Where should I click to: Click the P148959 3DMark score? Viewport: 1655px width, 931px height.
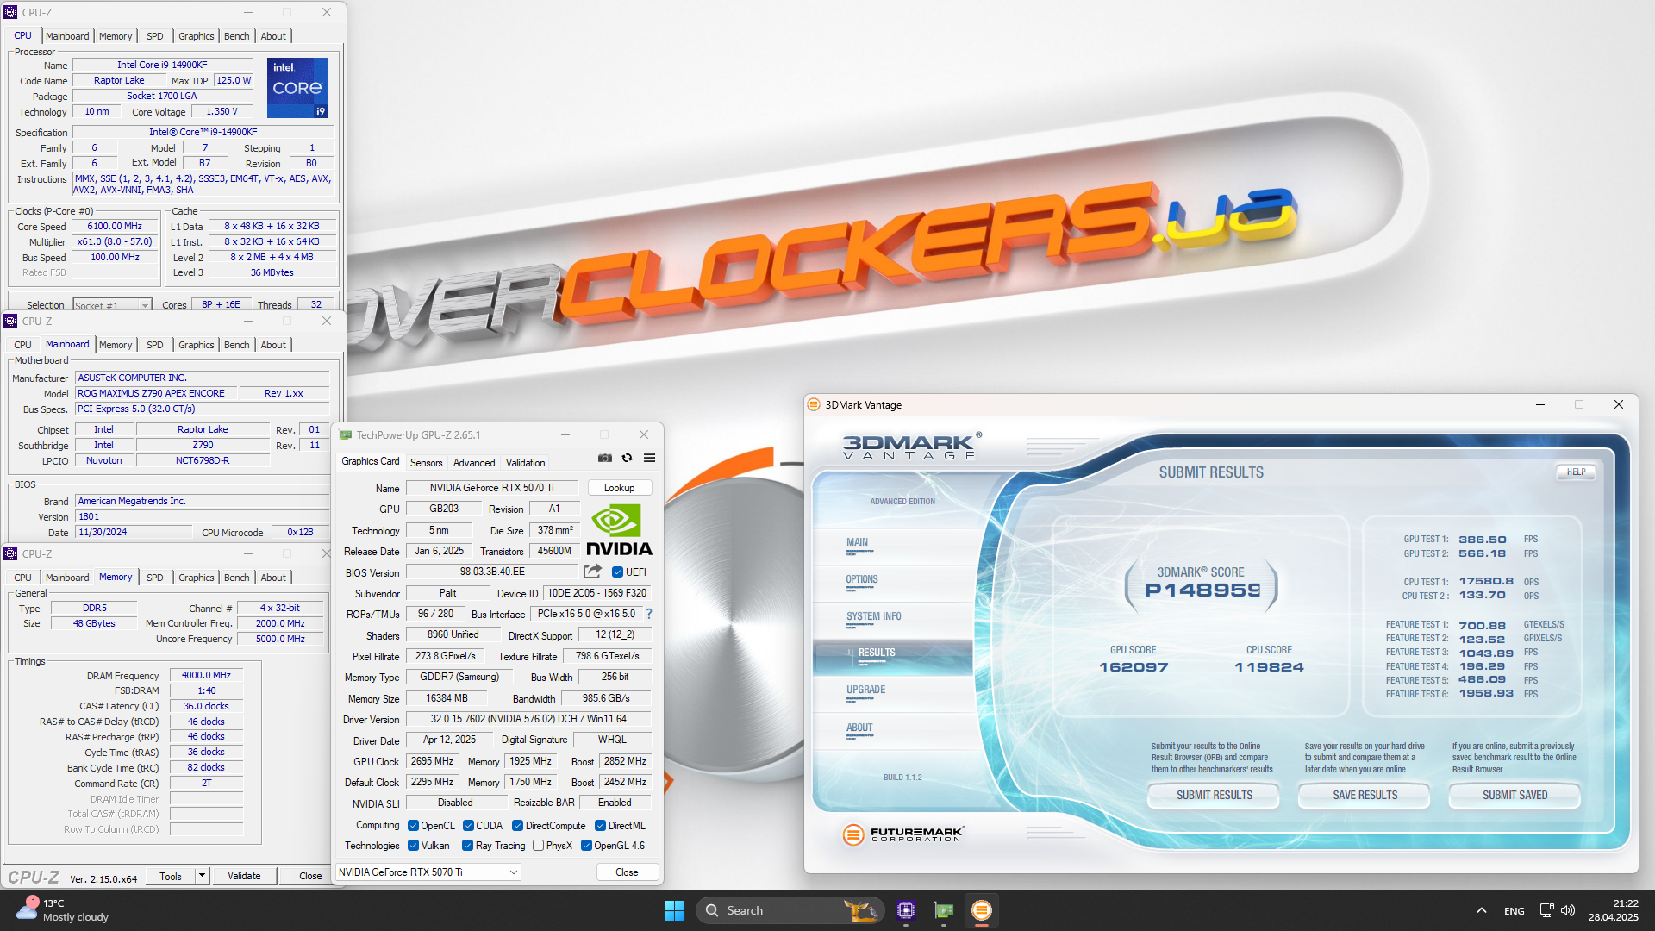1201,590
